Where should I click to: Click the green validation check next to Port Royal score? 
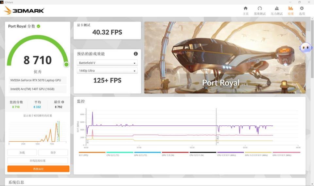(39, 26)
